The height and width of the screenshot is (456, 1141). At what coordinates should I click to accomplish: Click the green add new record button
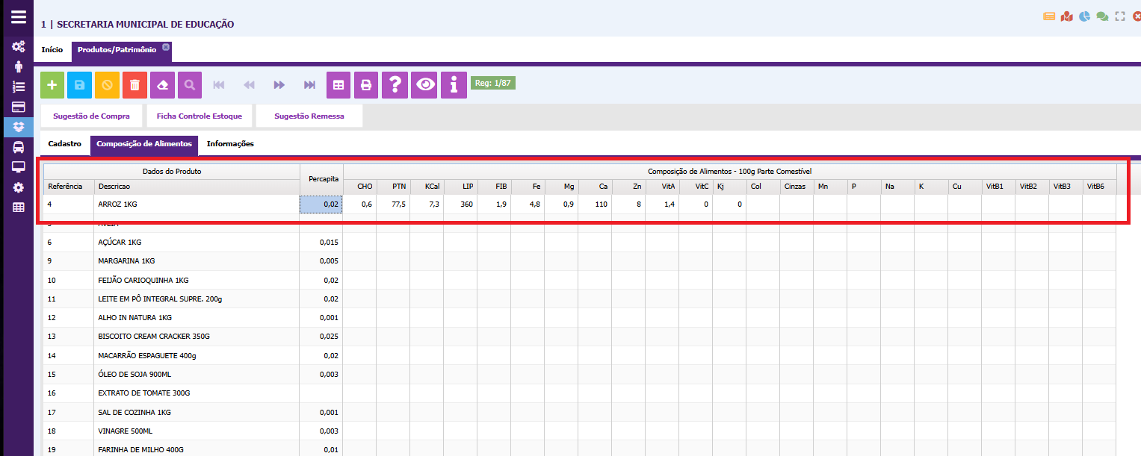click(x=52, y=85)
